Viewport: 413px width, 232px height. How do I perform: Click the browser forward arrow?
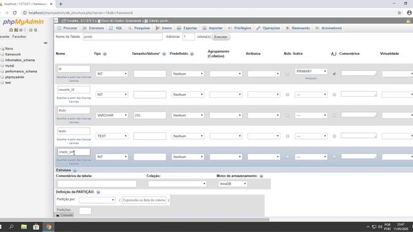pos(6,13)
